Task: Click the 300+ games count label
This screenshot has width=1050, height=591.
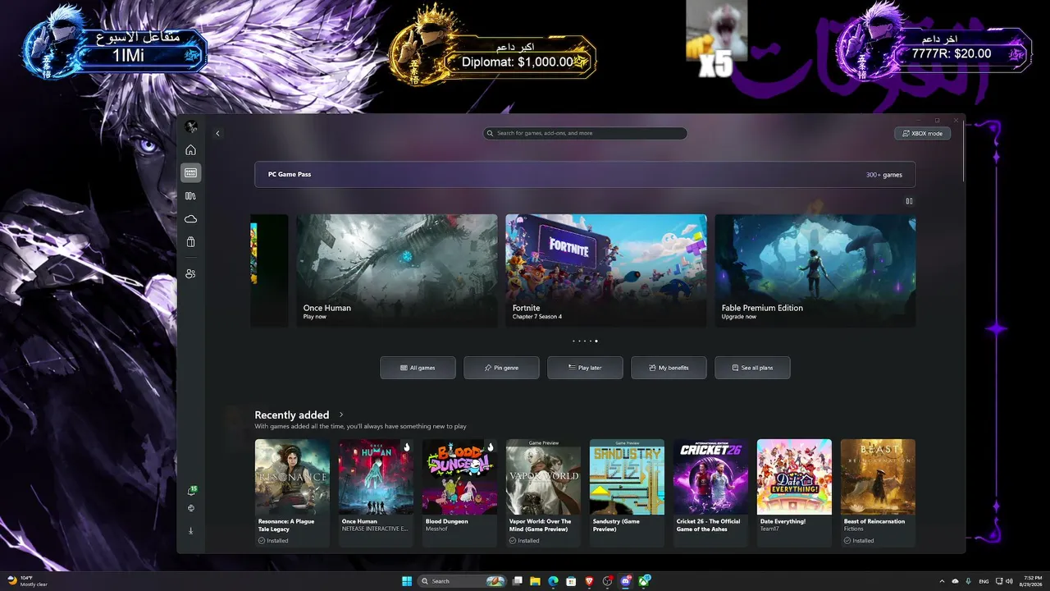Action: pos(884,175)
